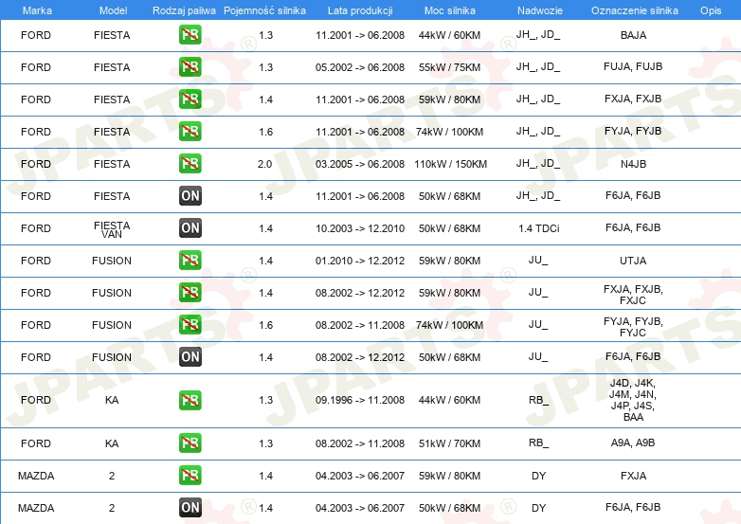Click the petrol icon in the FUJA, FUJB row

pos(190,67)
